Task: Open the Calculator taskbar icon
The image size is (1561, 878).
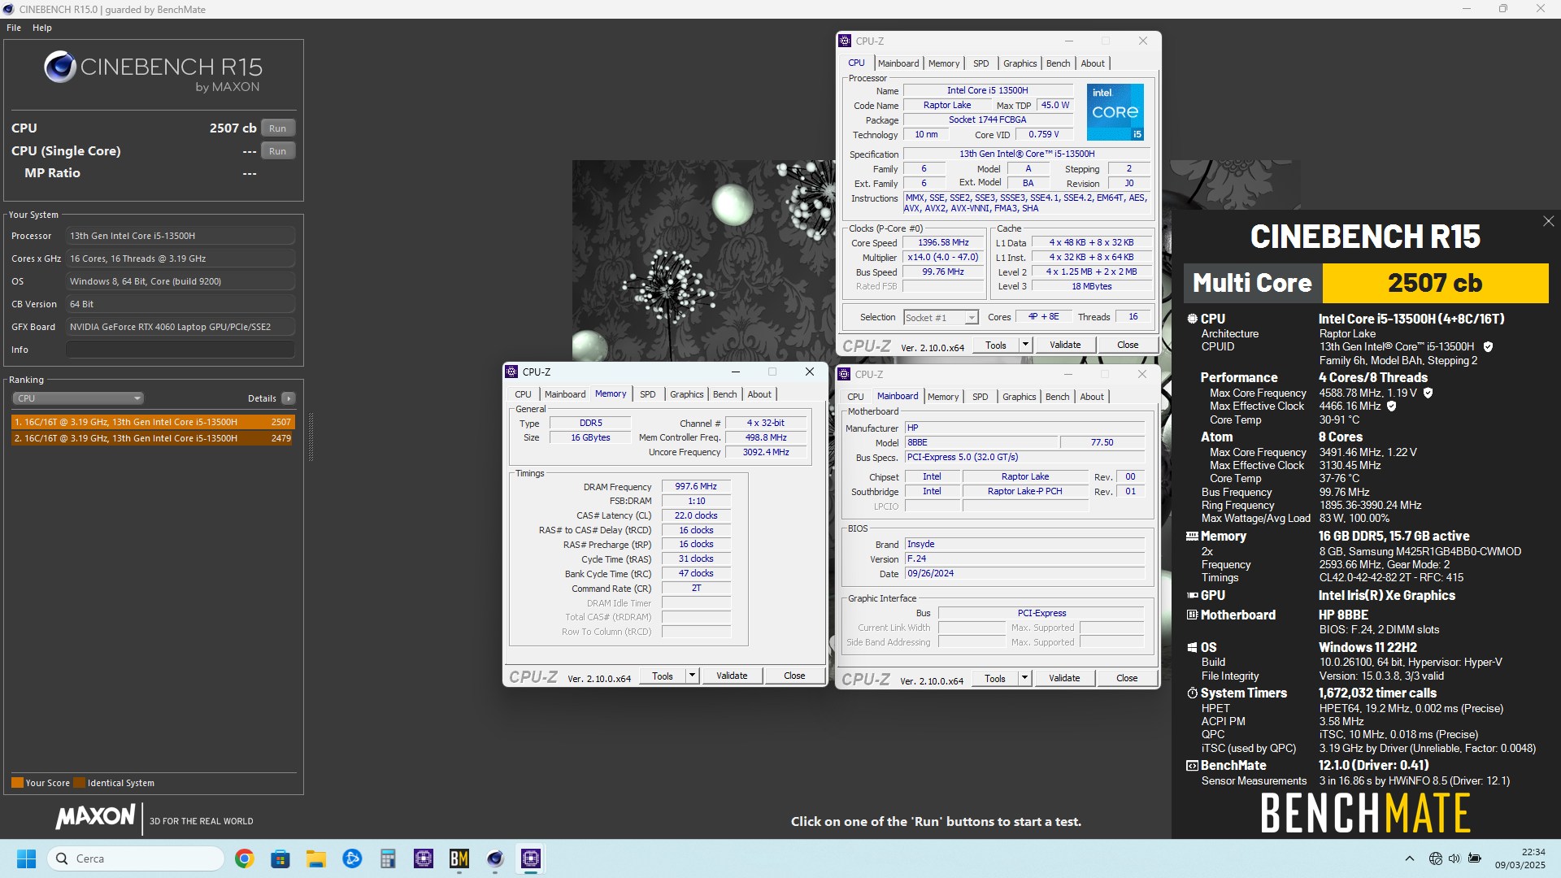Action: (x=388, y=858)
